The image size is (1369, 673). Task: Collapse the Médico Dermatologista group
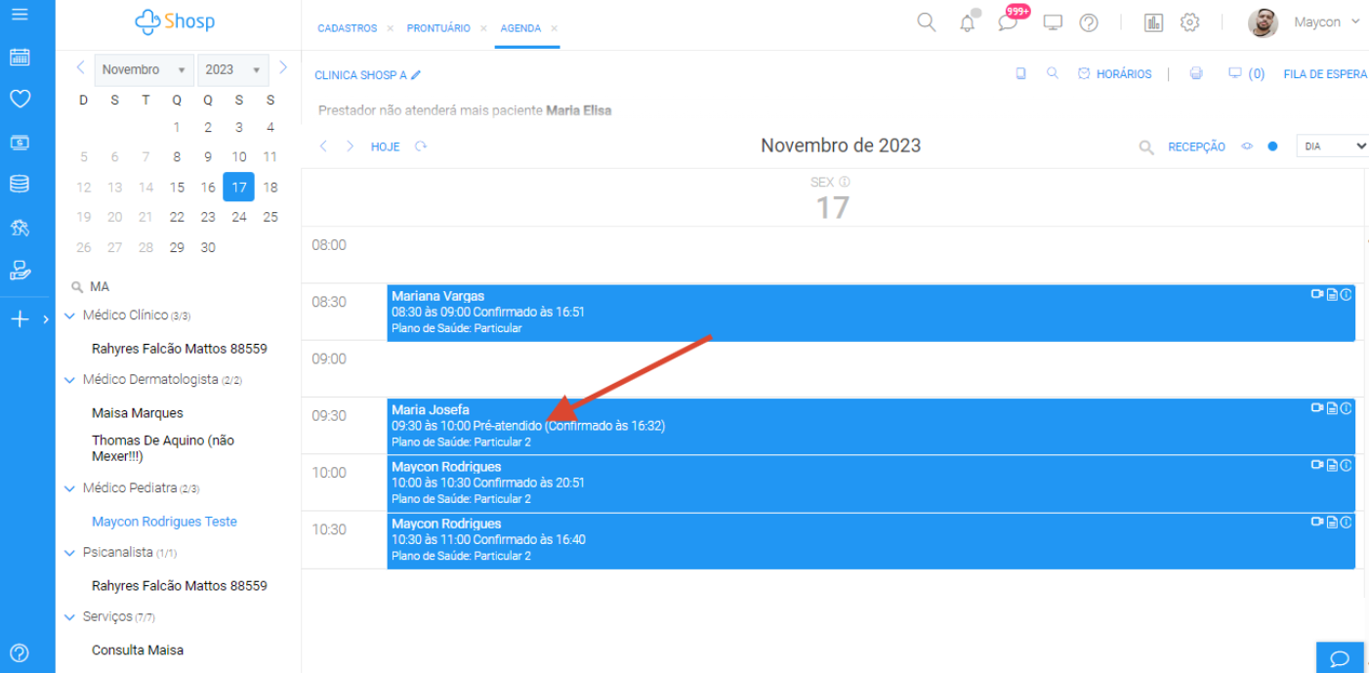69,380
